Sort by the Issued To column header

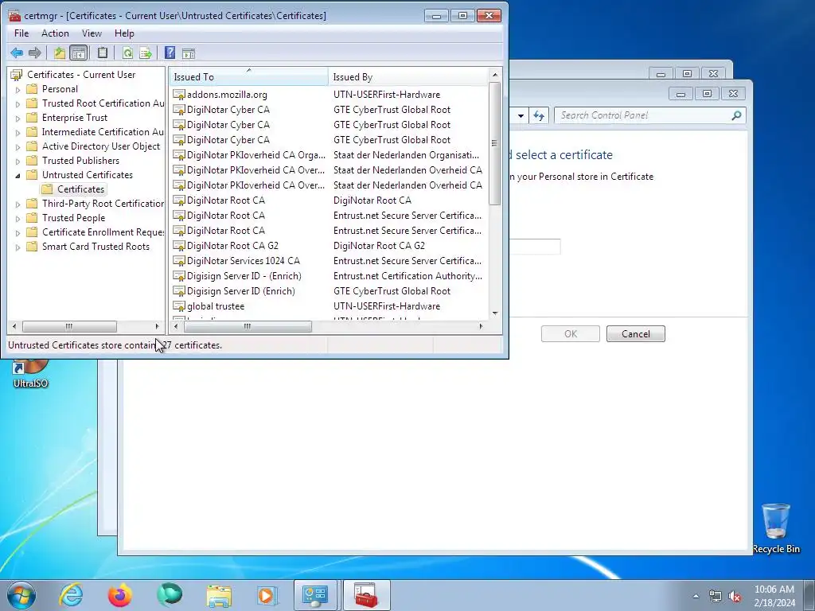point(249,77)
